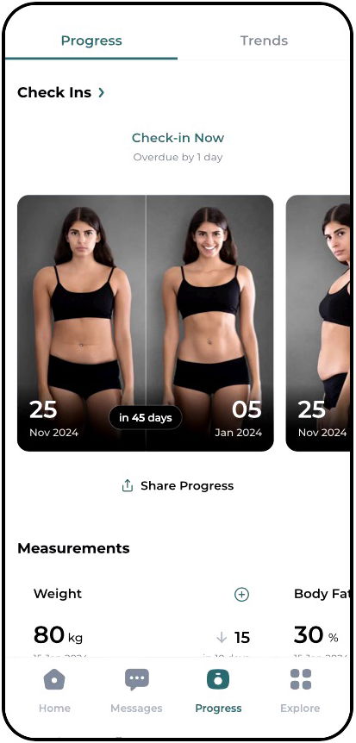Tap the 'in 45 days' badge
The image size is (356, 743).
145,417
